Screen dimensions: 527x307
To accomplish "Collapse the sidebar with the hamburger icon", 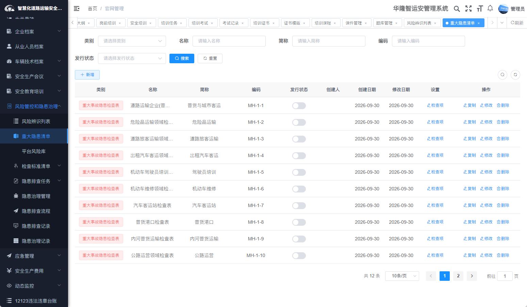I will [77, 8].
